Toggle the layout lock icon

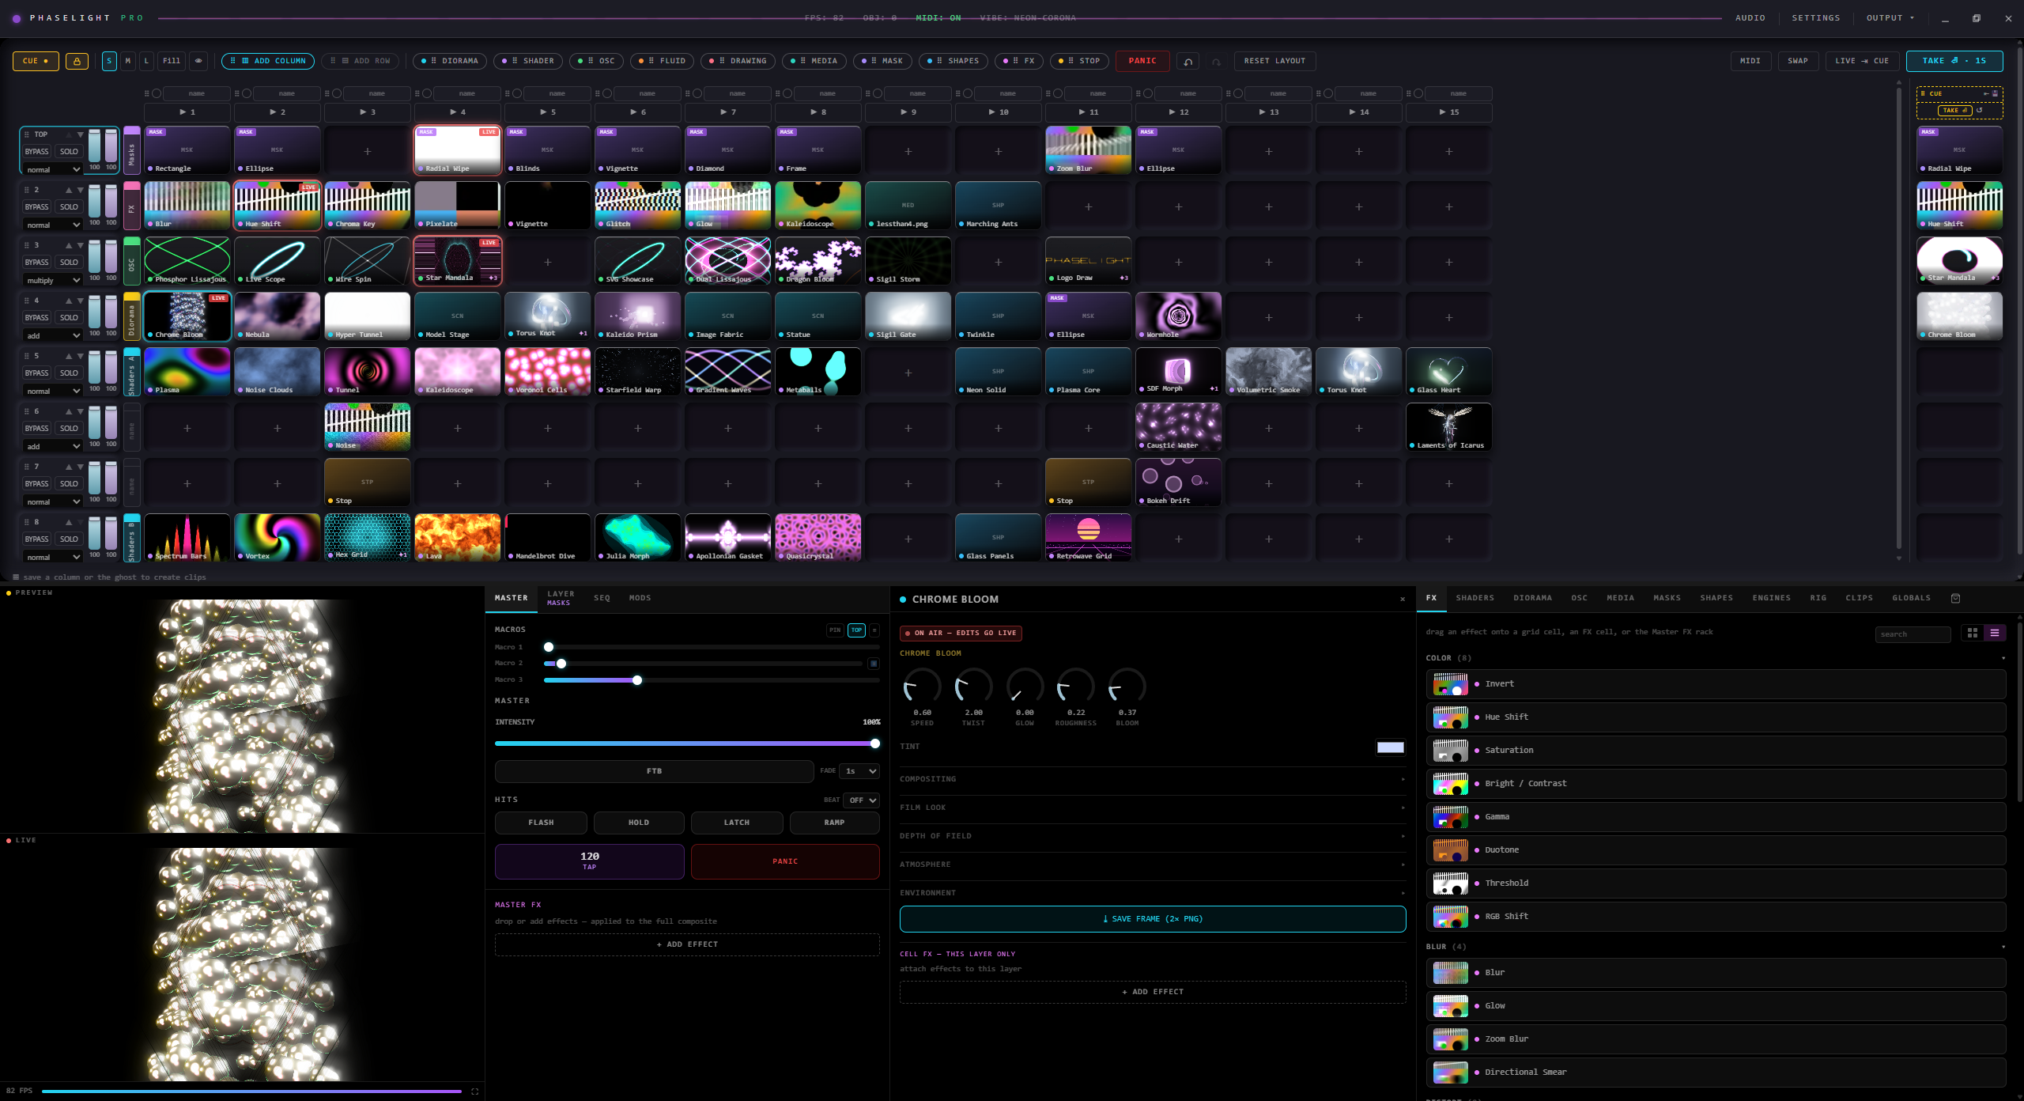77,61
